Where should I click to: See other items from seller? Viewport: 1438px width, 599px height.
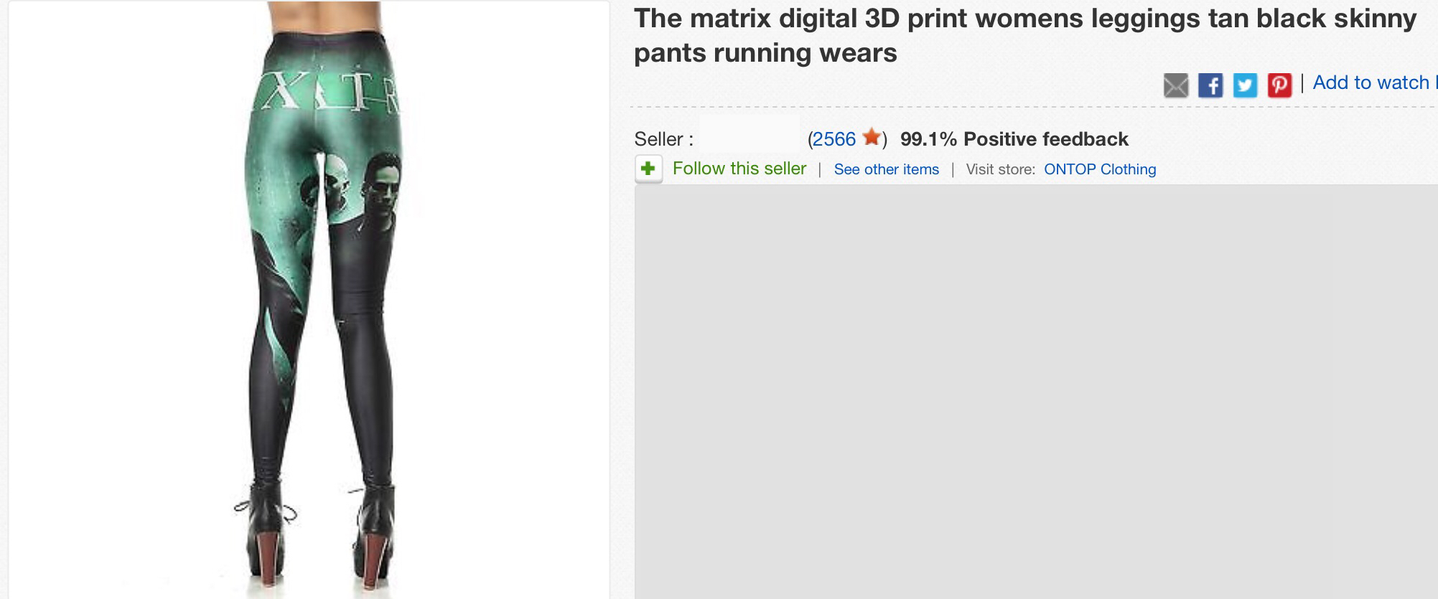[887, 169]
